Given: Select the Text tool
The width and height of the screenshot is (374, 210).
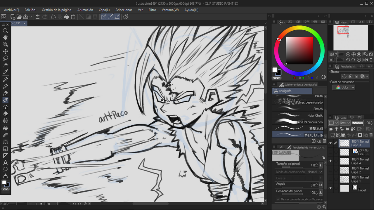Looking at the screenshot, I should pos(5,162).
